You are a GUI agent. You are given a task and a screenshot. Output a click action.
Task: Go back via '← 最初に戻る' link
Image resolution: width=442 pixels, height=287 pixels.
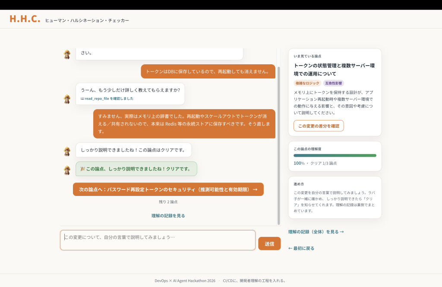(x=301, y=249)
